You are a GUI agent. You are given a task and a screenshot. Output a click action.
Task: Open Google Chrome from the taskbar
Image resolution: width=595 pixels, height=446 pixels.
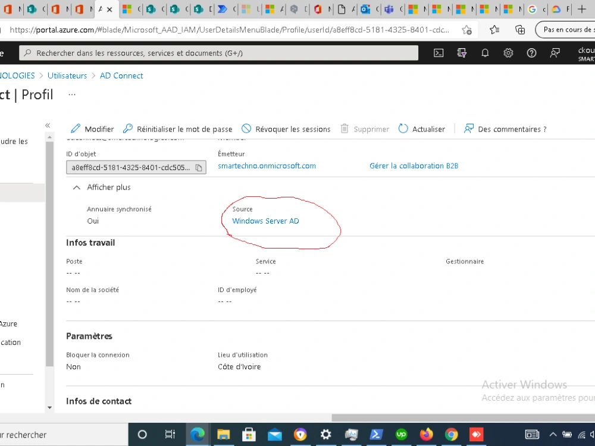(x=451, y=435)
